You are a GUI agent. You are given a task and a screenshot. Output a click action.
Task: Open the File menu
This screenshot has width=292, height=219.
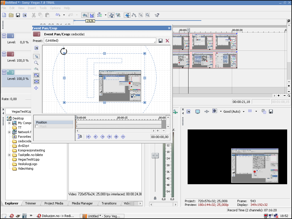point(4,8)
